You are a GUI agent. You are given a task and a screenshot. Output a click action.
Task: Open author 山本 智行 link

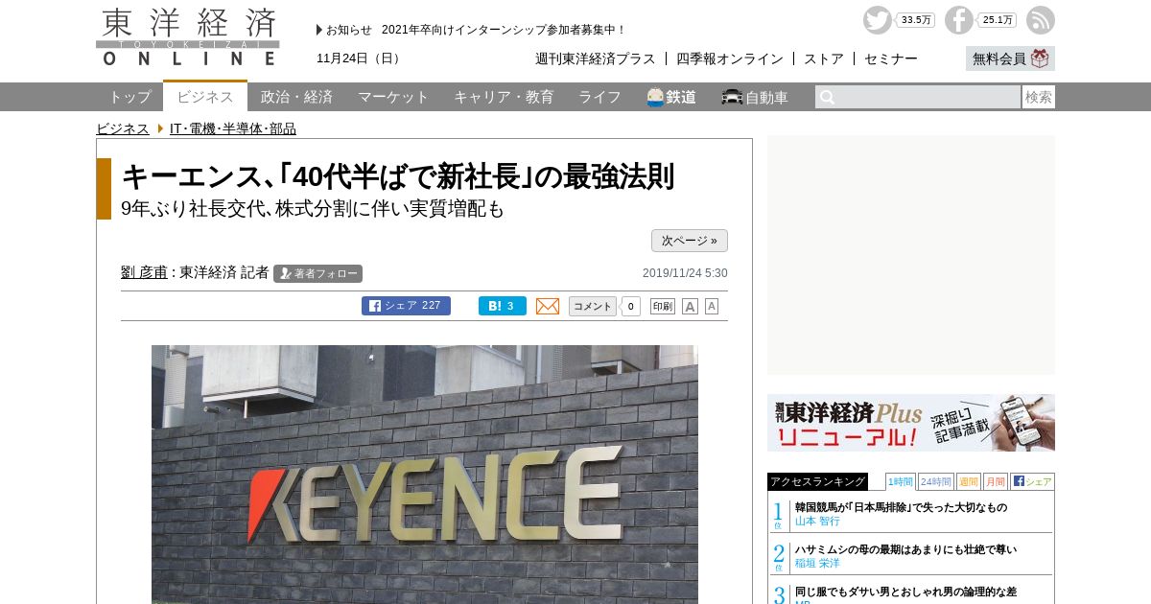tap(817, 521)
